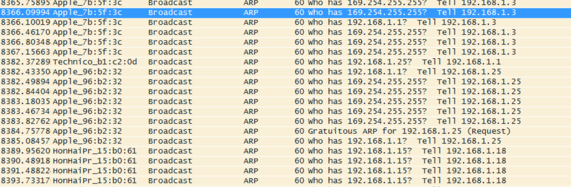Click the time cell 8384.75778
The height and width of the screenshot is (187, 571).
tap(25, 131)
